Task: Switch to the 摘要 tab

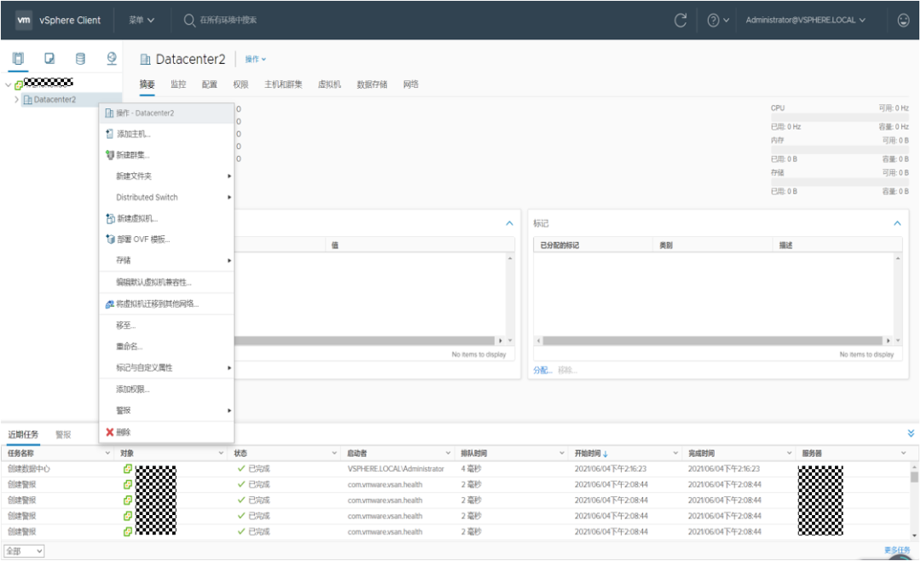Action: click(x=147, y=84)
